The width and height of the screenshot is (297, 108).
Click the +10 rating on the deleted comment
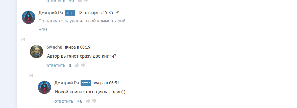[43, 29]
